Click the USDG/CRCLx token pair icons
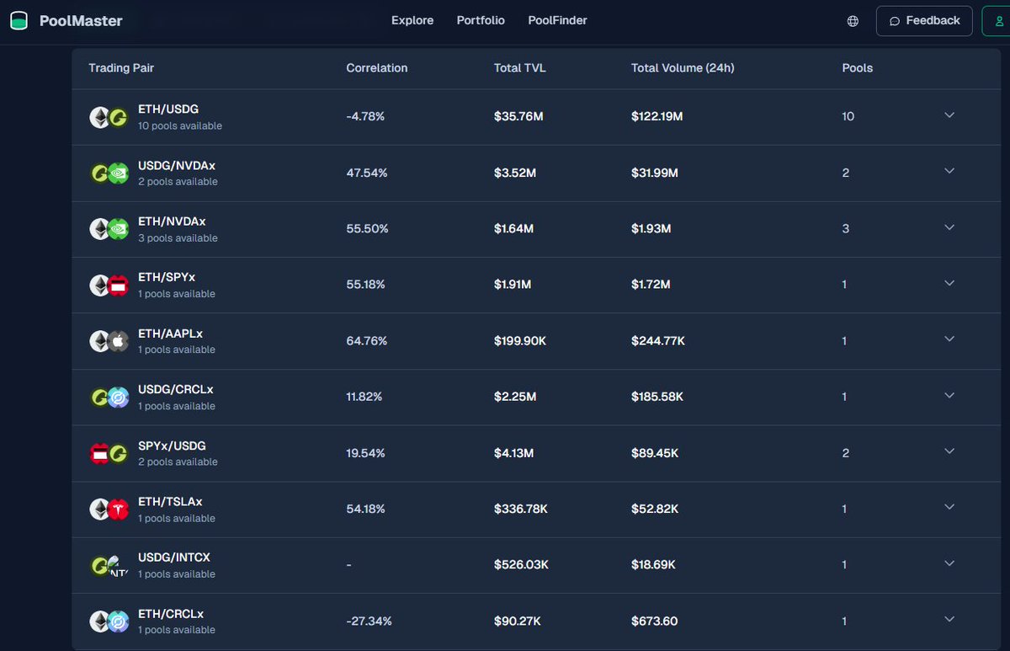Image resolution: width=1010 pixels, height=651 pixels. pyautogui.click(x=109, y=398)
